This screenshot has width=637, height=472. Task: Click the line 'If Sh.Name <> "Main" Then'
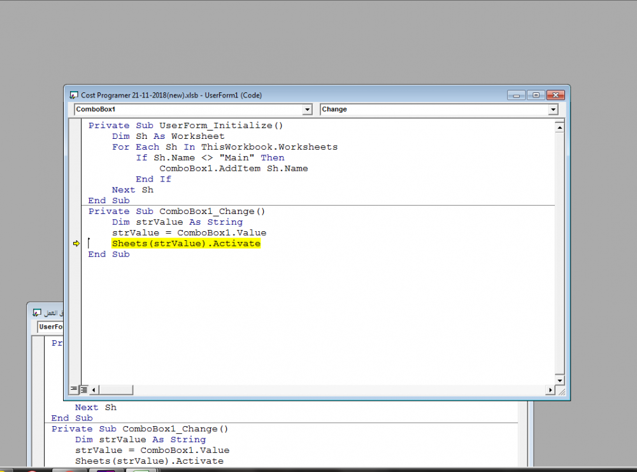(x=210, y=157)
